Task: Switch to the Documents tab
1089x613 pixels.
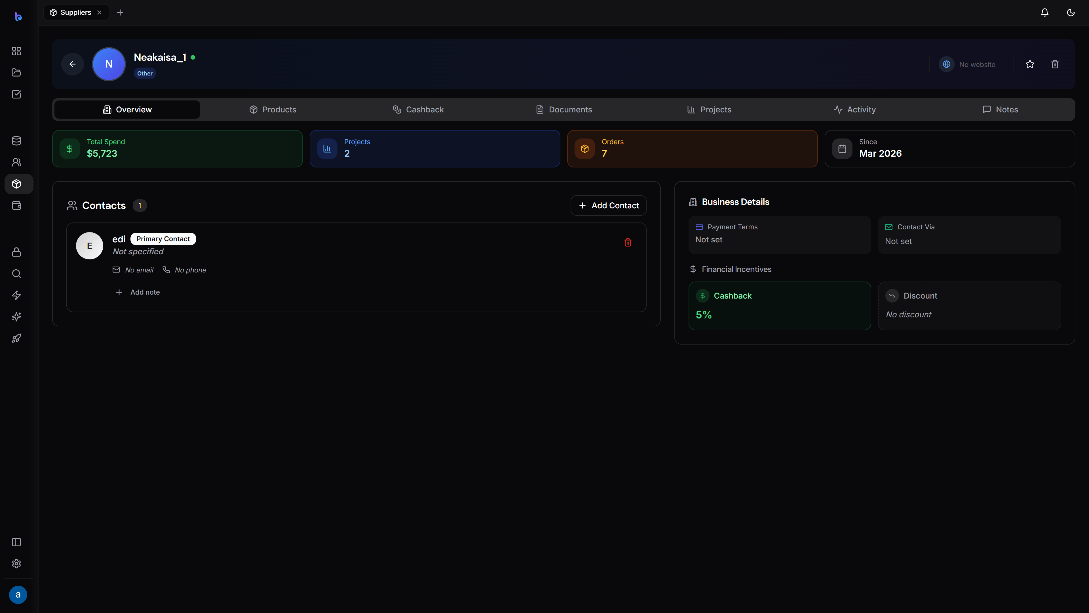Action: [x=564, y=110]
